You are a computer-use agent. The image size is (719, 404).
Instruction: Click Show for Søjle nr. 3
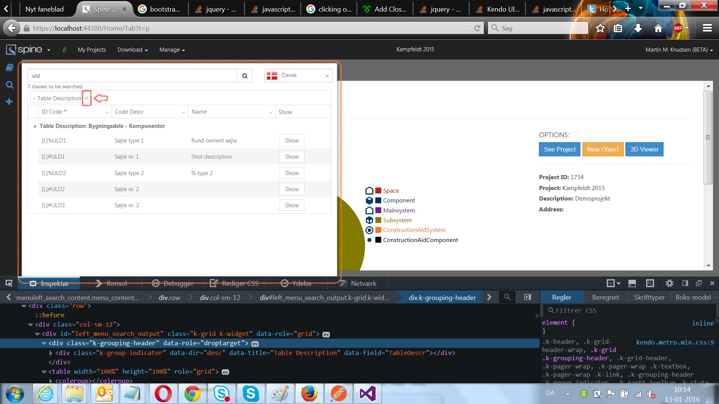[292, 205]
